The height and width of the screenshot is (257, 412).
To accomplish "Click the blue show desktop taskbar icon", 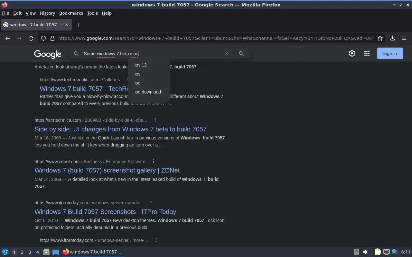I will (56, 252).
